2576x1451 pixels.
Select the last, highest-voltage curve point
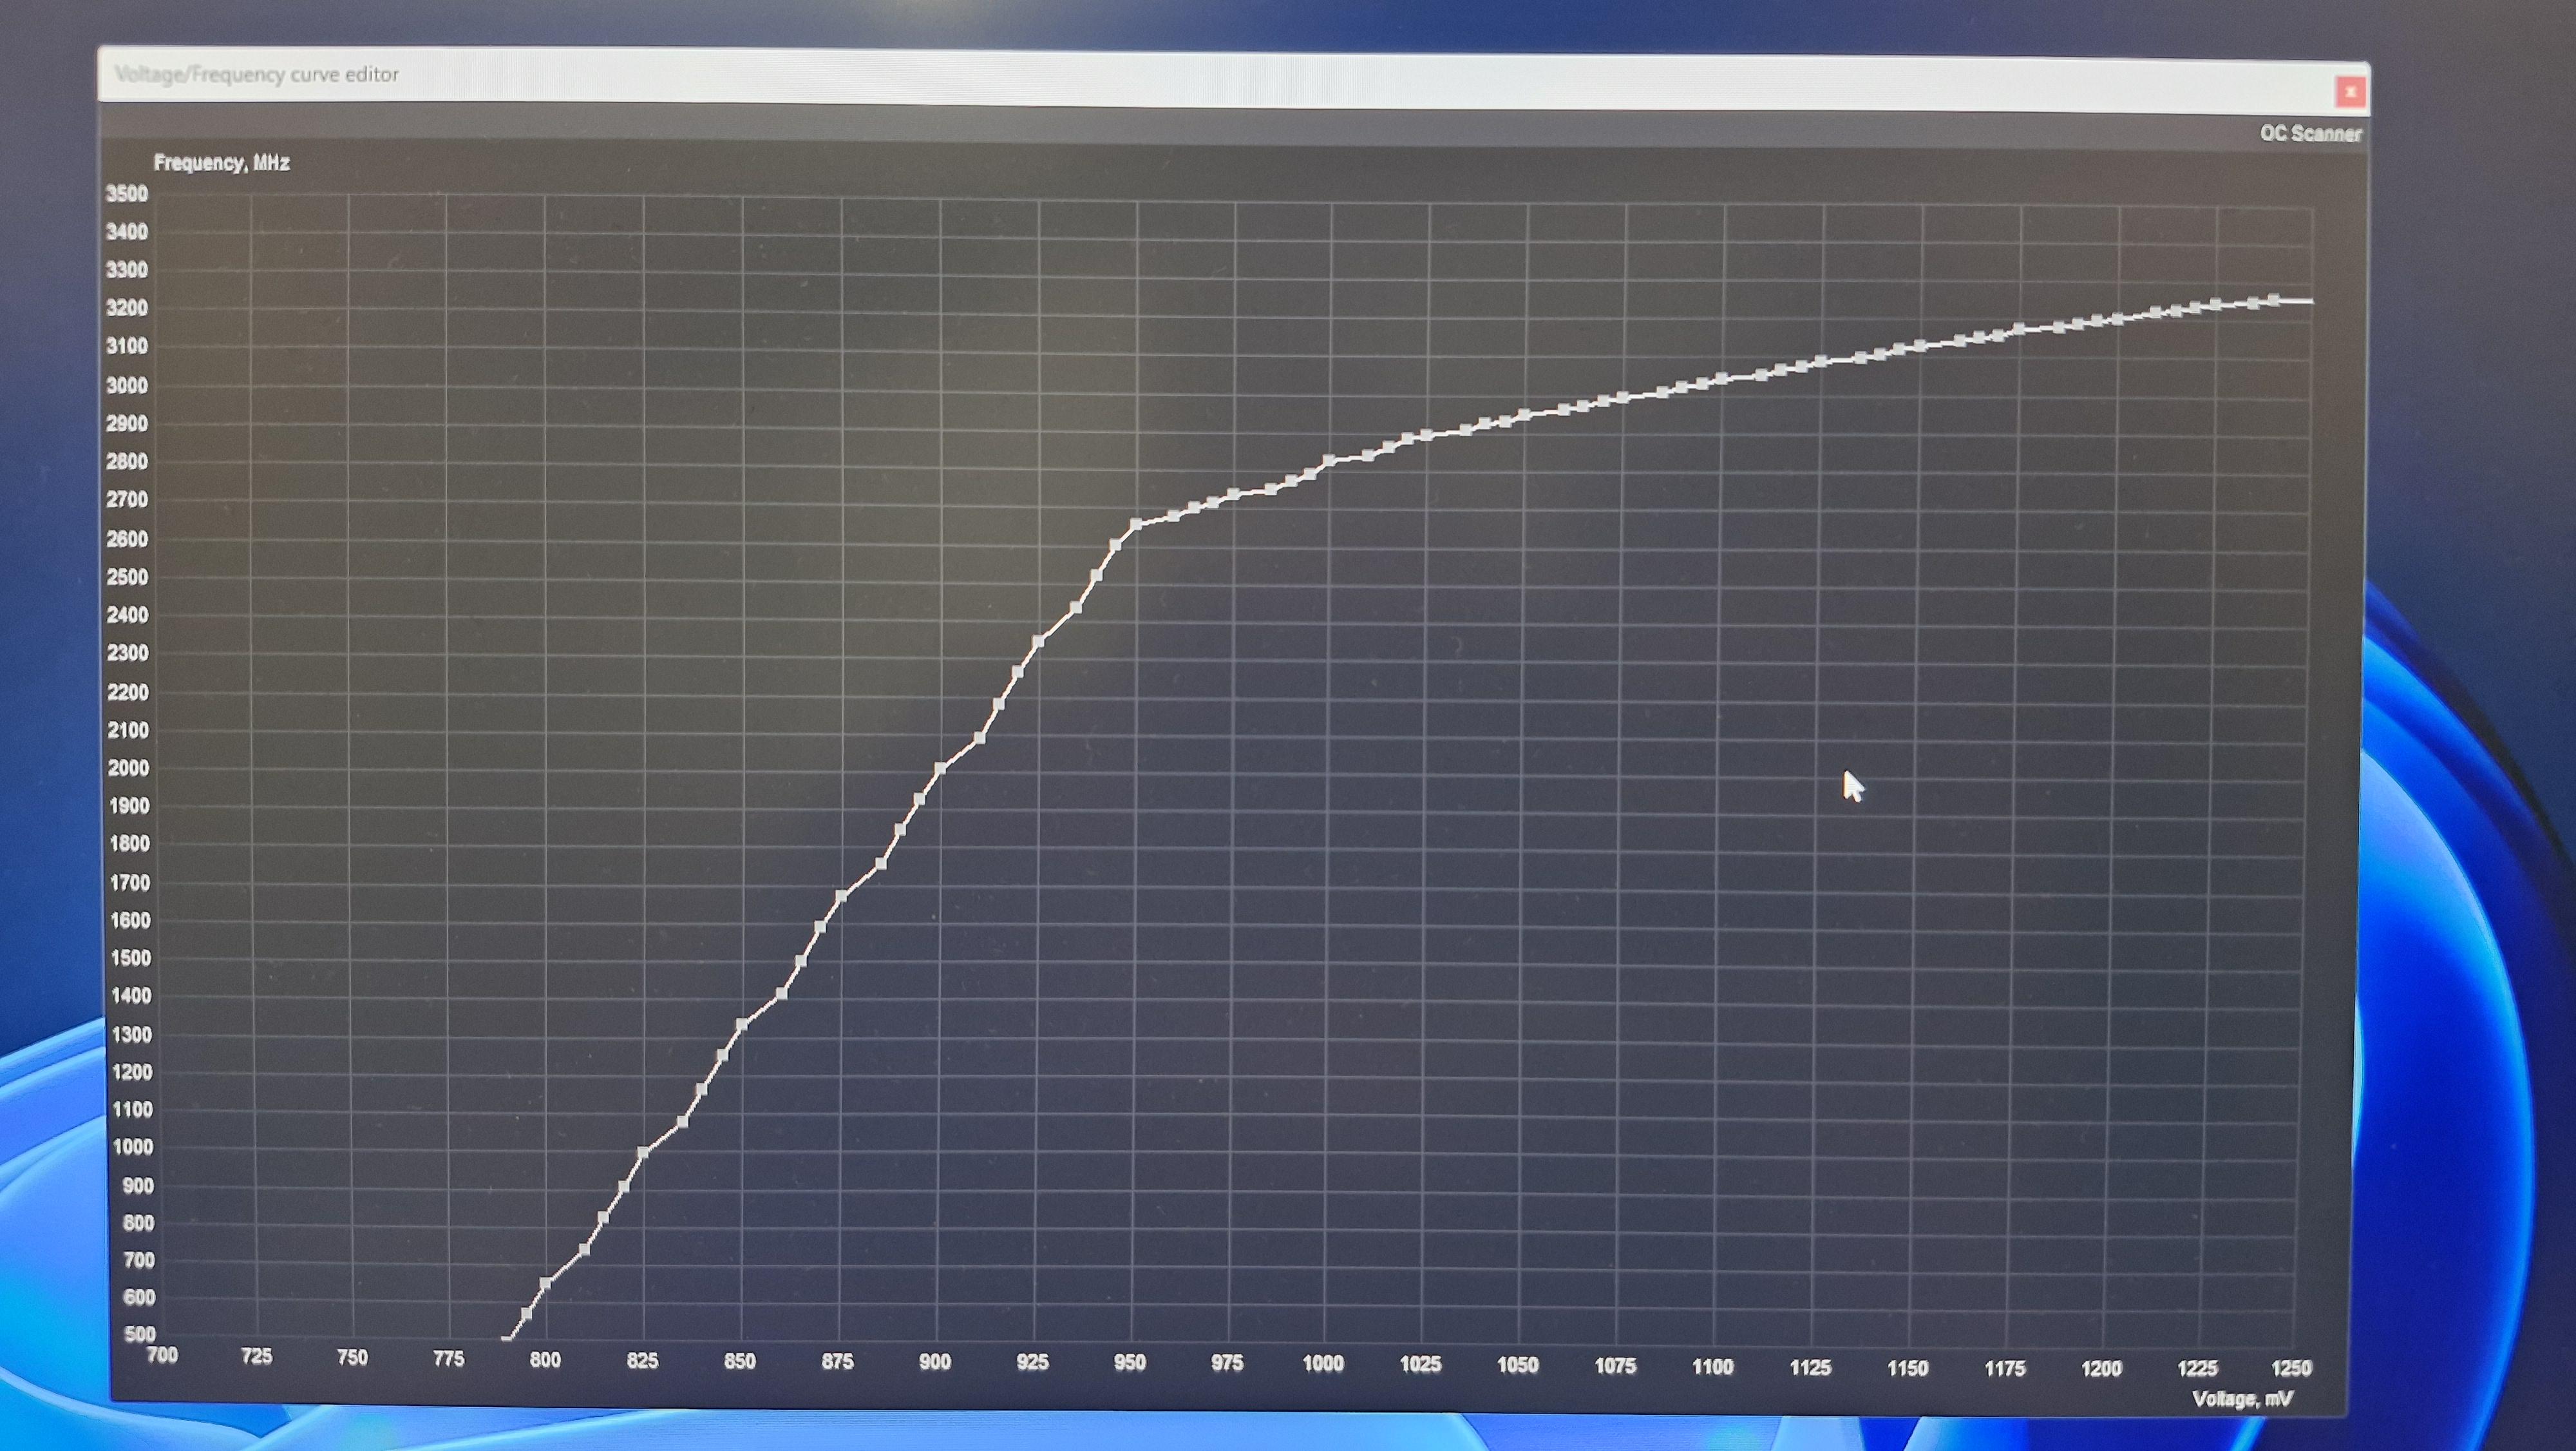(2273, 299)
